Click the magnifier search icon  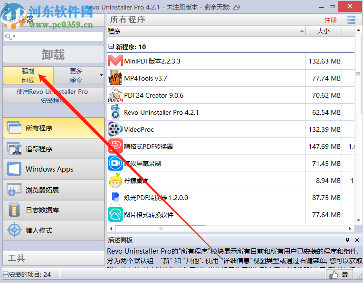click(8, 37)
